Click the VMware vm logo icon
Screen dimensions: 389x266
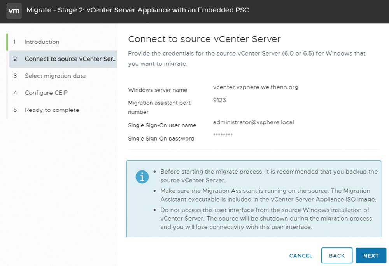pos(14,11)
